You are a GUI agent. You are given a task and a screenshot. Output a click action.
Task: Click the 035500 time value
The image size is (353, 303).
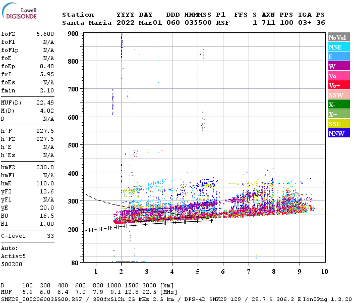[x=198, y=23]
